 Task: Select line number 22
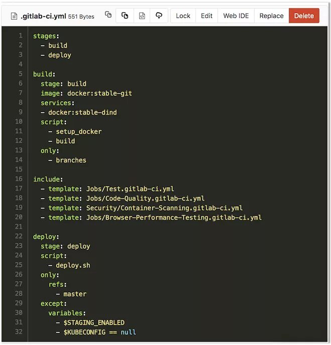(19, 236)
